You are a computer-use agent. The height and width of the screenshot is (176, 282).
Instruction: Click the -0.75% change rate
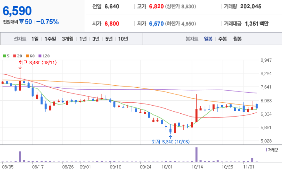tap(47, 22)
